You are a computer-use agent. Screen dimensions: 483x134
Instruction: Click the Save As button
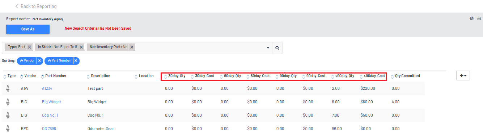point(28,29)
